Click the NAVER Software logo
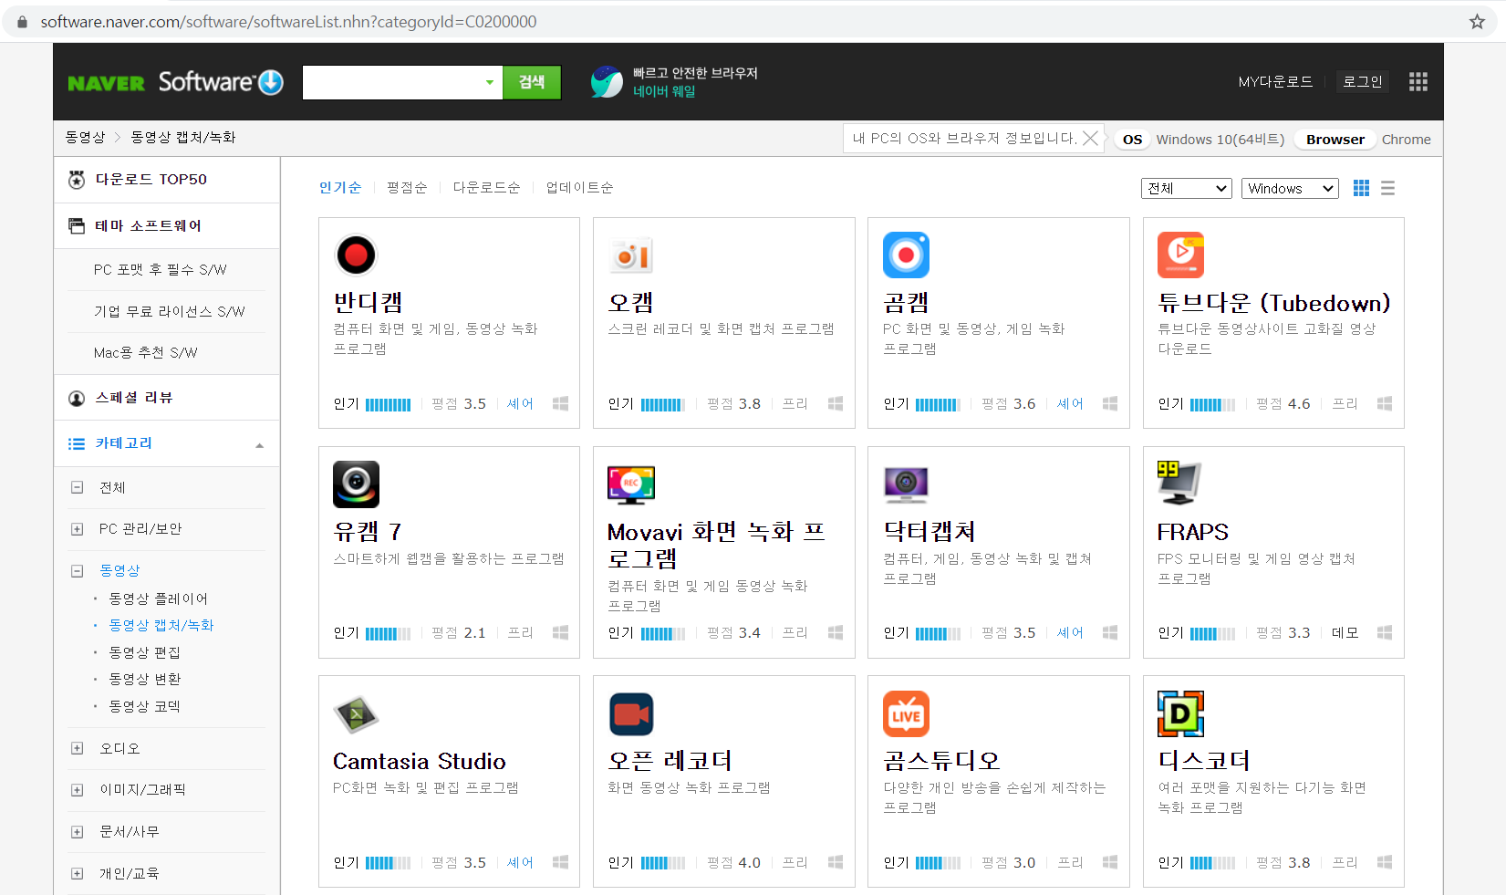This screenshot has height=895, width=1506. [175, 82]
